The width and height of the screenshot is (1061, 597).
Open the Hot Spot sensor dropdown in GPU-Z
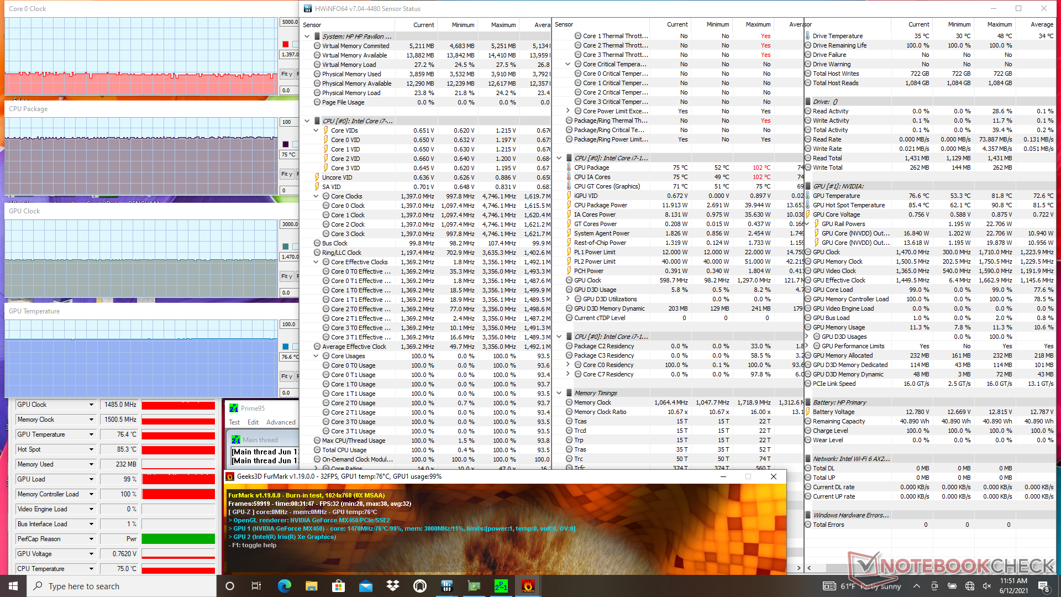(x=91, y=449)
